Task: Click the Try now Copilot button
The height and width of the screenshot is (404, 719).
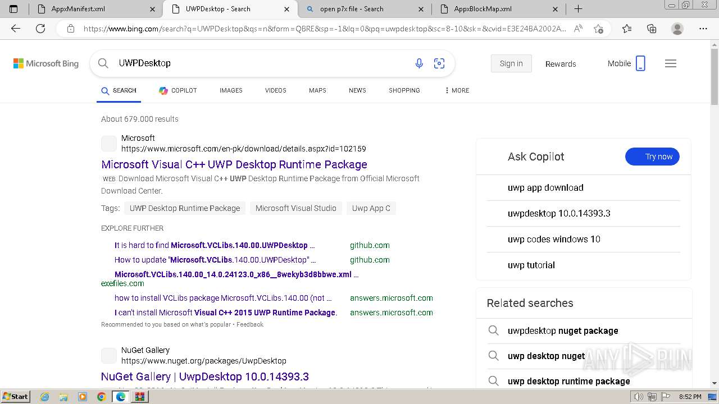Action: coord(652,157)
